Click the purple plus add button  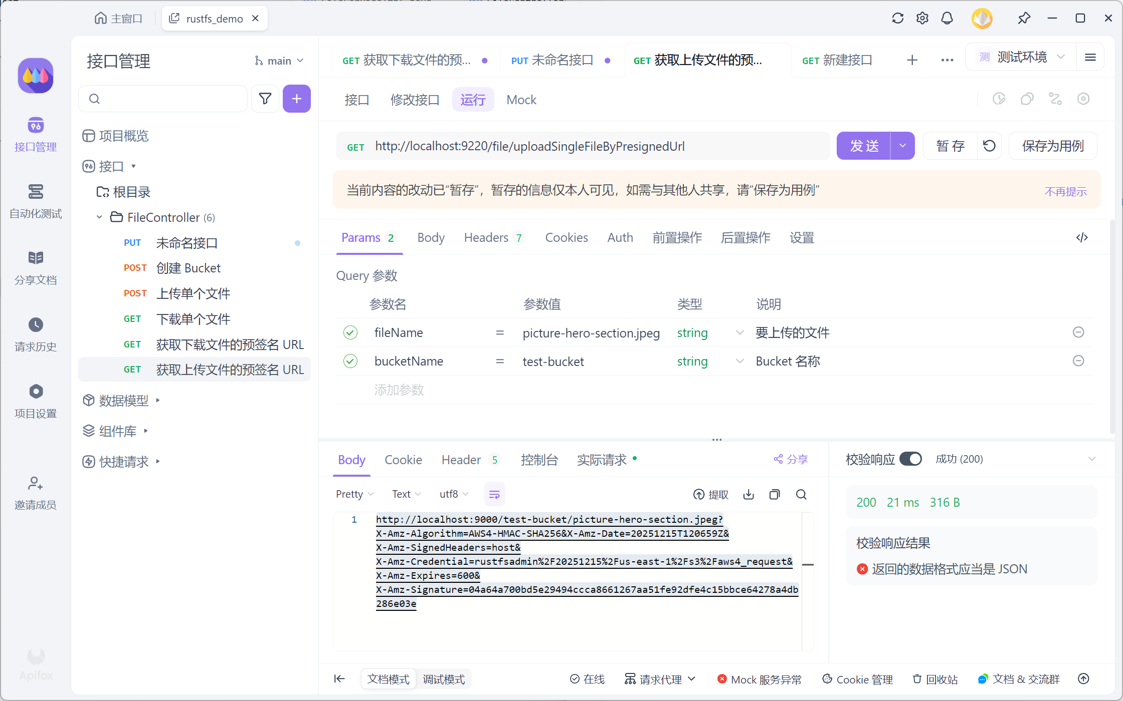(297, 99)
